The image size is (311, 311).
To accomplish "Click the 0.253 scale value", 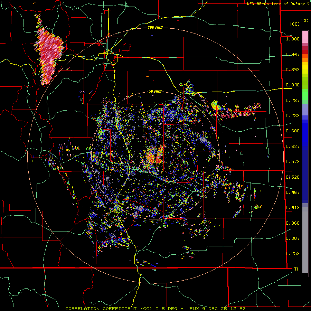I will [293, 254].
